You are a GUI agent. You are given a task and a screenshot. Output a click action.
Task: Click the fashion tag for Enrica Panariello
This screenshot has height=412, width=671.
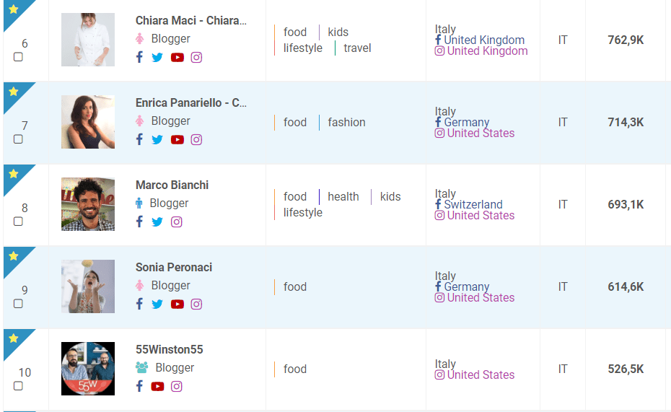346,123
